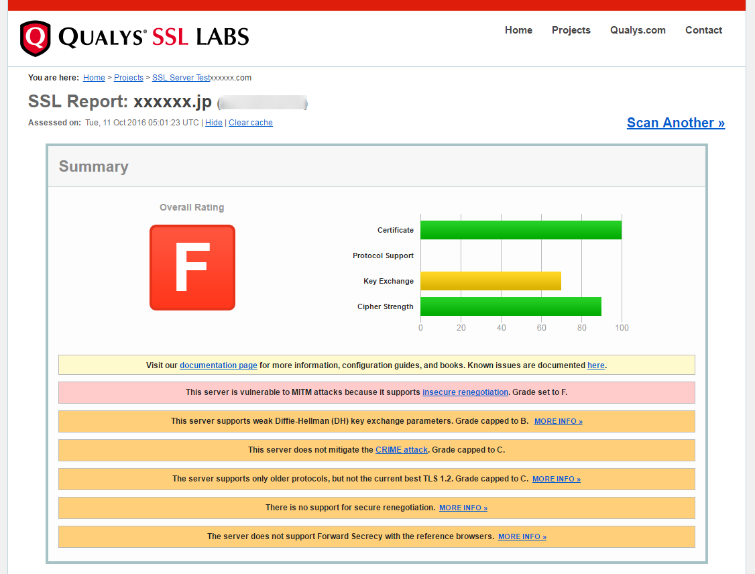This screenshot has width=755, height=574.
Task: Click the 'Key Exchange' chart label
Action: coord(388,281)
